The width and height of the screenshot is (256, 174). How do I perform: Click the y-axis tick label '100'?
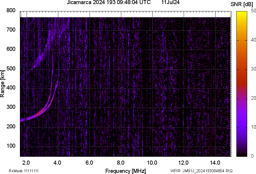tap(11, 146)
